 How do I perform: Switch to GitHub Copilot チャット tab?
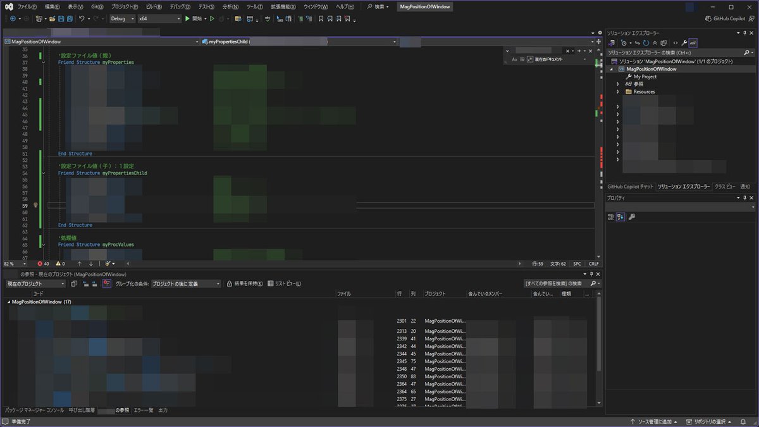(630, 187)
